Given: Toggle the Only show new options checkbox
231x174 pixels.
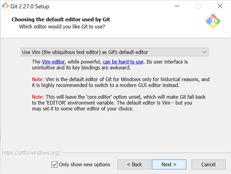Looking at the screenshot, I should [55, 164].
